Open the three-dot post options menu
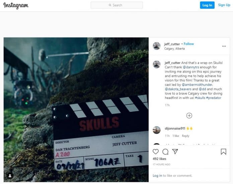This screenshot has width=233, height=184. point(224,46)
